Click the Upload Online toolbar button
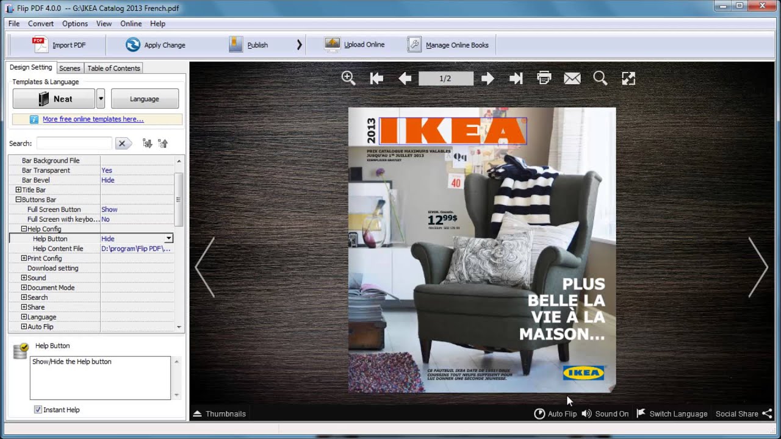The width and height of the screenshot is (781, 439). (x=355, y=45)
